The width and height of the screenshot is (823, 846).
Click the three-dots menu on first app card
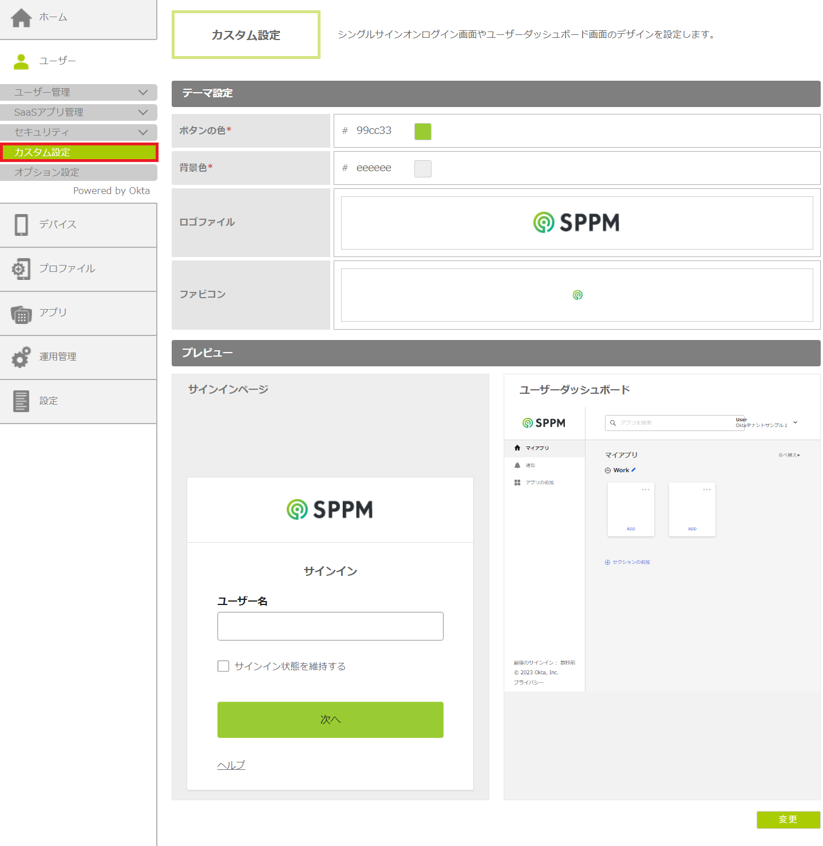point(646,489)
